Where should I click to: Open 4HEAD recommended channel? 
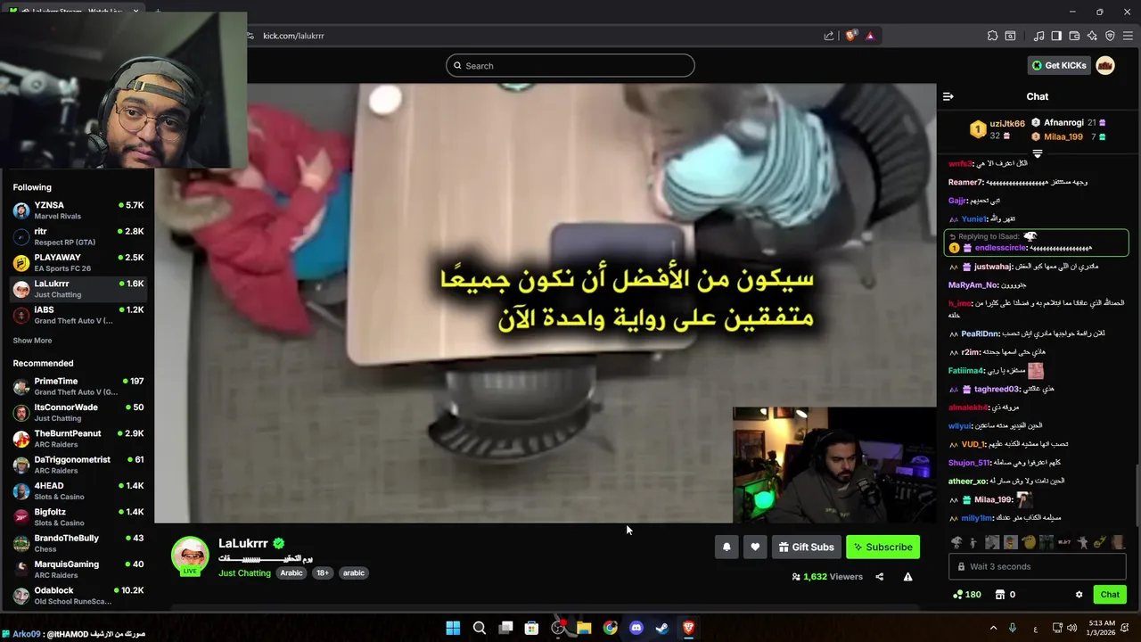tap(78, 490)
